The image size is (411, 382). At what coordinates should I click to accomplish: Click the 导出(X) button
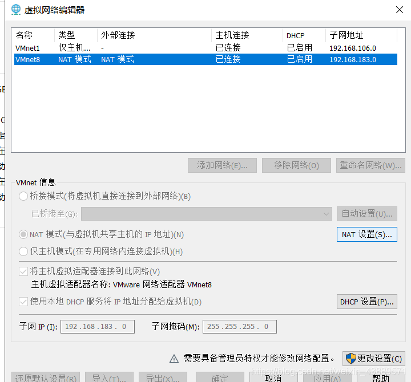point(163,377)
